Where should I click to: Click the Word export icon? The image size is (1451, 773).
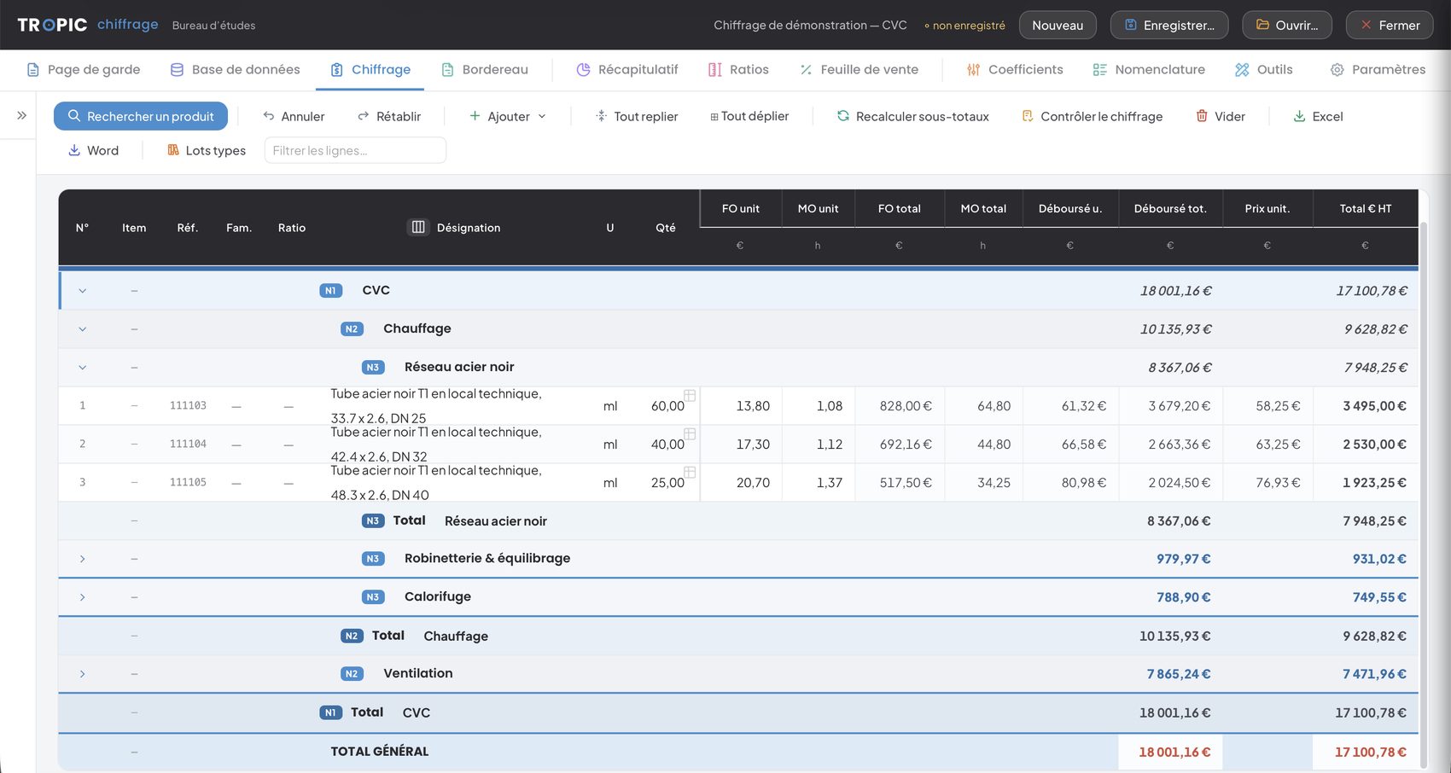pos(74,150)
